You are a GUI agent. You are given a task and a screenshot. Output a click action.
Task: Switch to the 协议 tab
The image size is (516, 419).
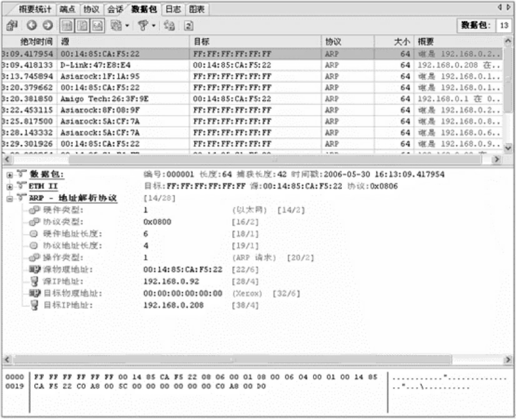click(91, 9)
